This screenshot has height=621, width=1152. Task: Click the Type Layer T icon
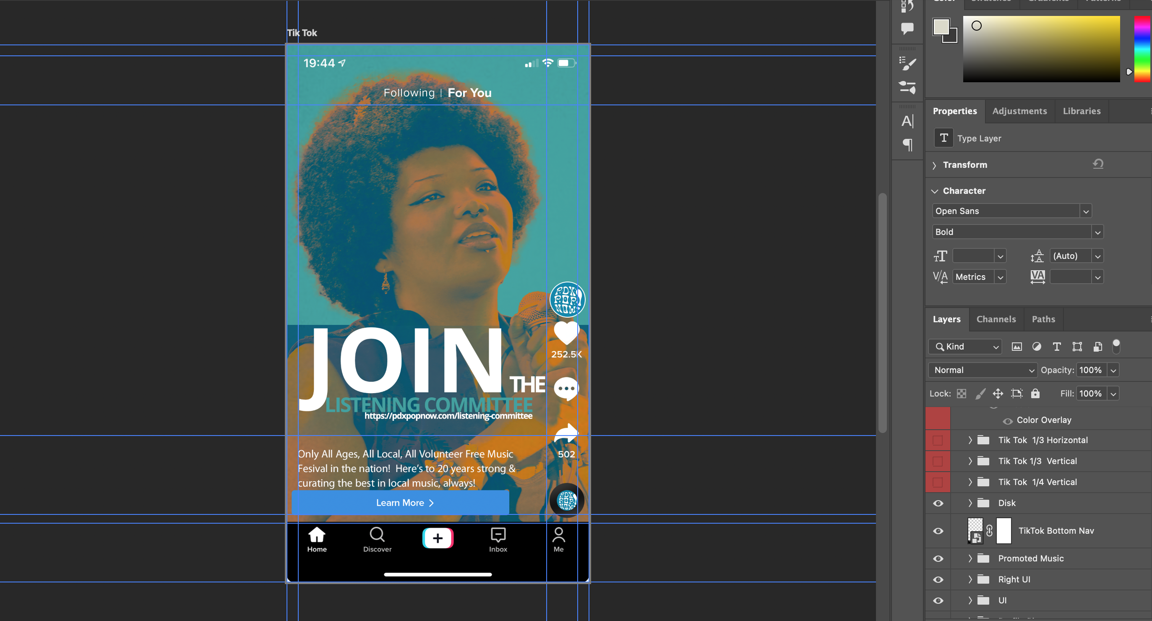coord(943,138)
